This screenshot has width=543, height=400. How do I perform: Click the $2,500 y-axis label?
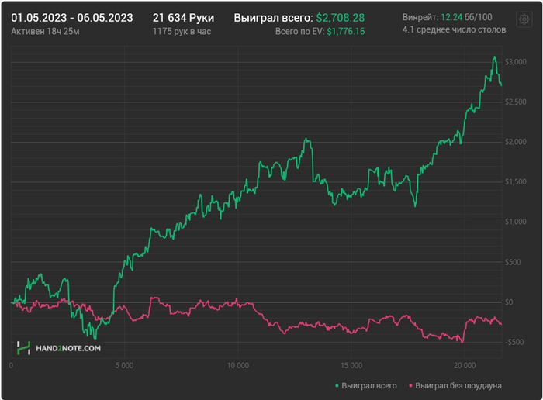pos(515,102)
